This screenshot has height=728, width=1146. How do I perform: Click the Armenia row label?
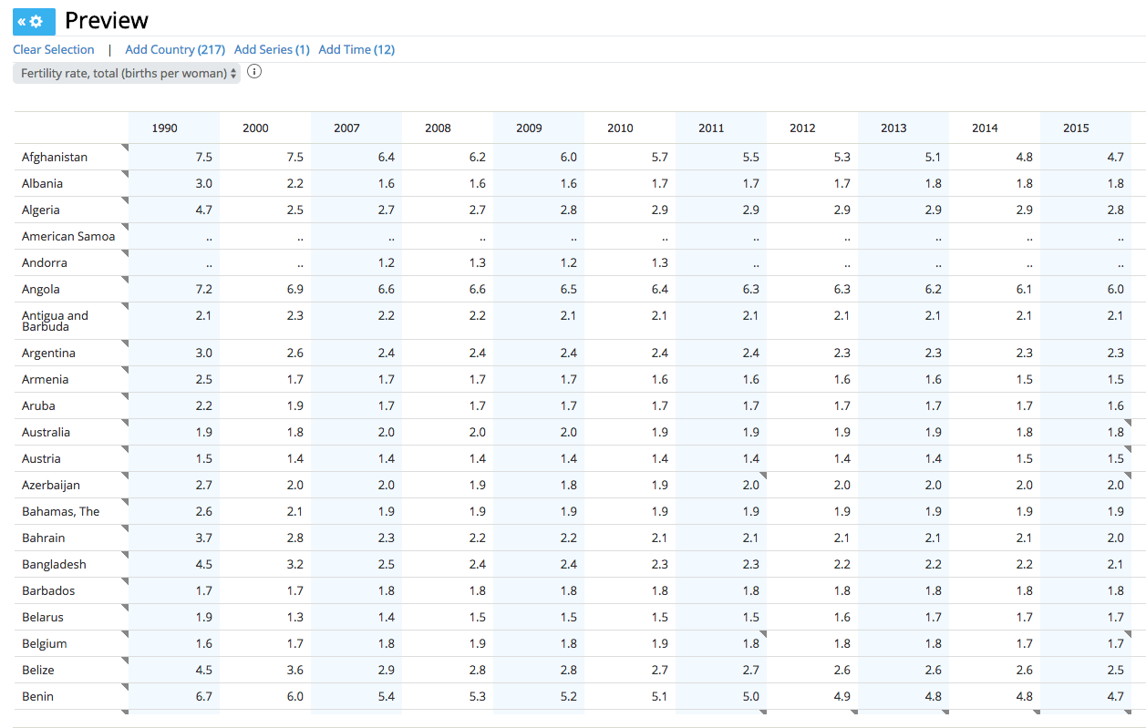point(46,379)
